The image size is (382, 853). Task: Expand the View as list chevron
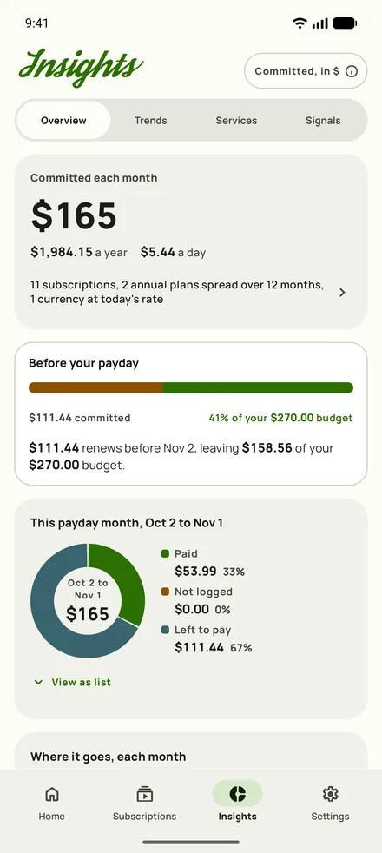pos(38,682)
